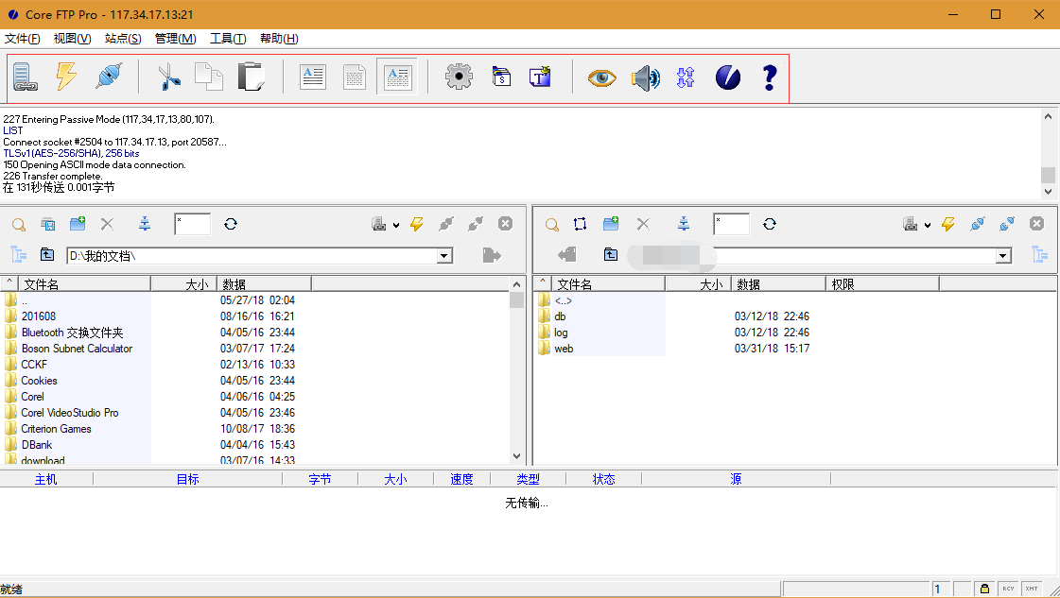
Task: Click the refresh icon in left pane
Action: click(x=231, y=224)
